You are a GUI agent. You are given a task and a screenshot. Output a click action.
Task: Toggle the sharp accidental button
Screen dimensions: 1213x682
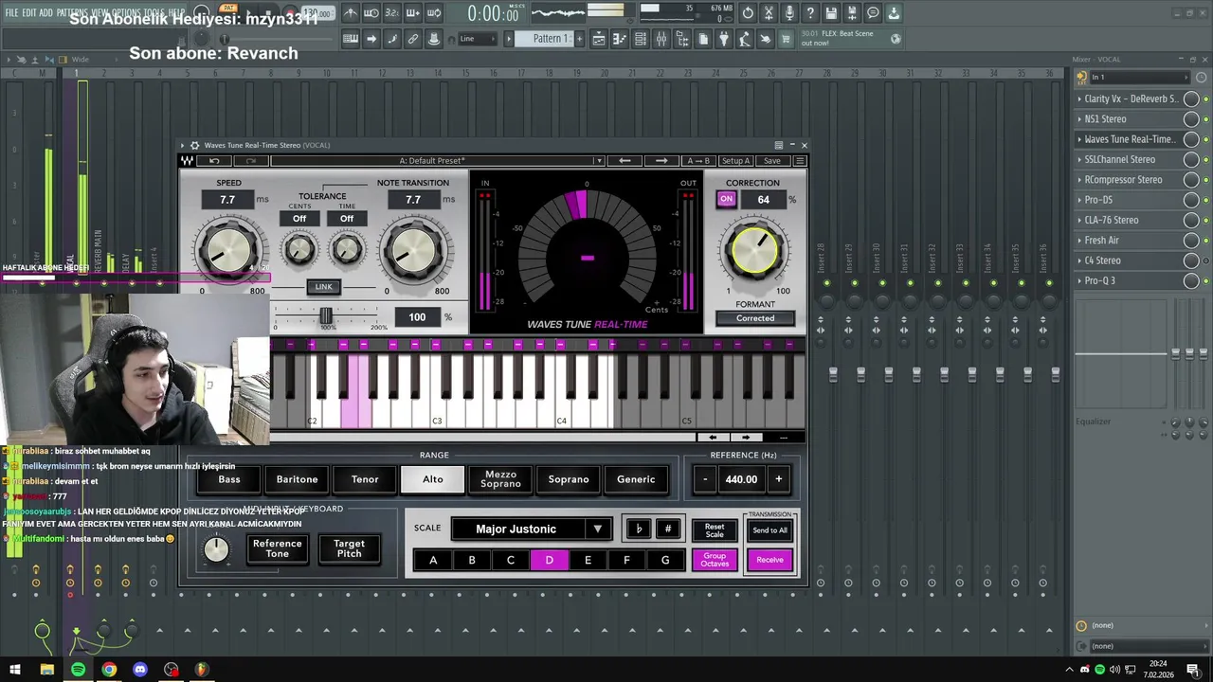668,529
